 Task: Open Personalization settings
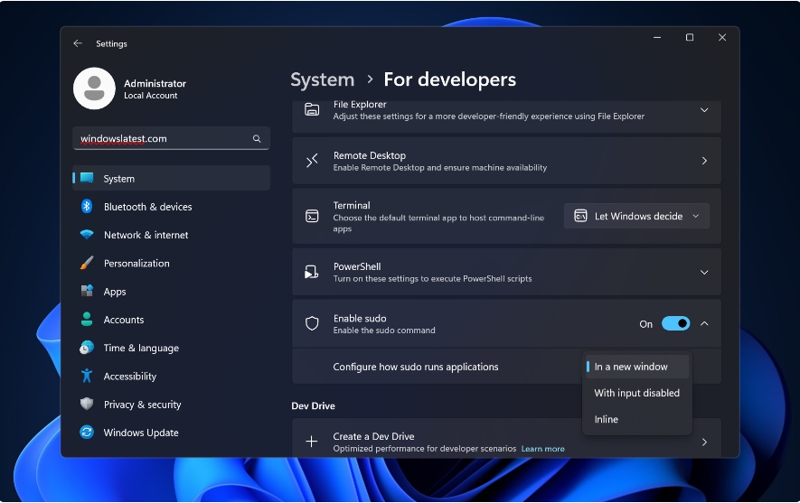[172, 264]
